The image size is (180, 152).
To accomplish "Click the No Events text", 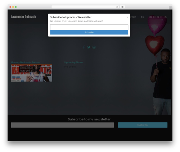I will pos(70,66).
